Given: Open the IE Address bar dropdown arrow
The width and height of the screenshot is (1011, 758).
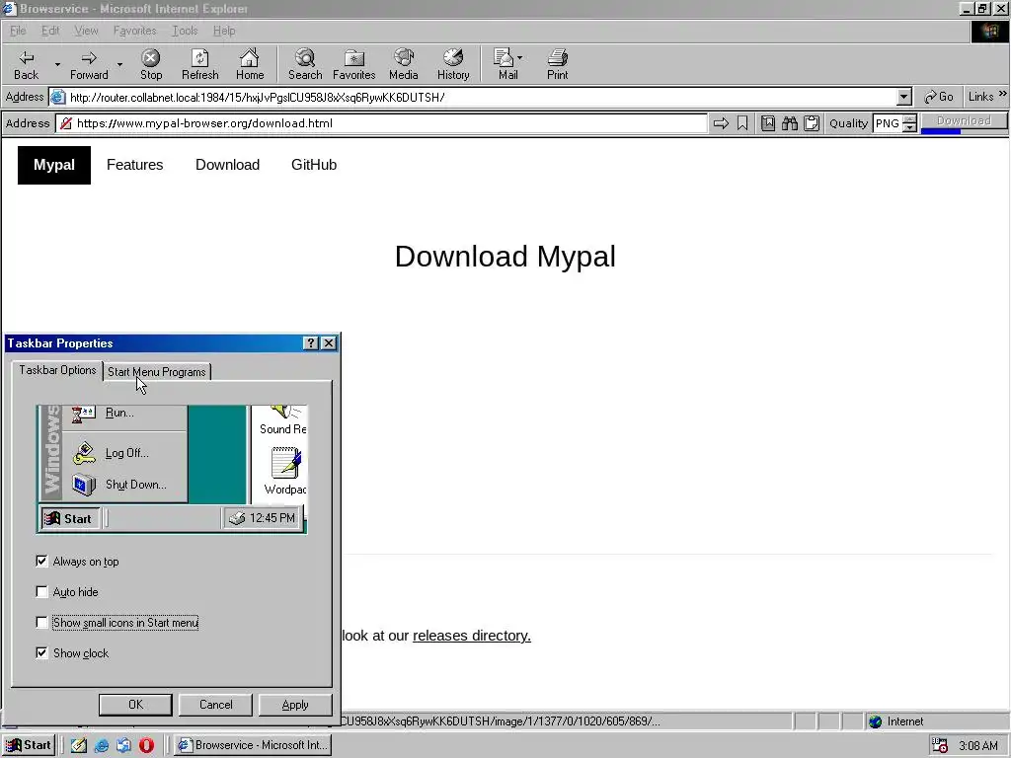Looking at the screenshot, I should coord(904,98).
